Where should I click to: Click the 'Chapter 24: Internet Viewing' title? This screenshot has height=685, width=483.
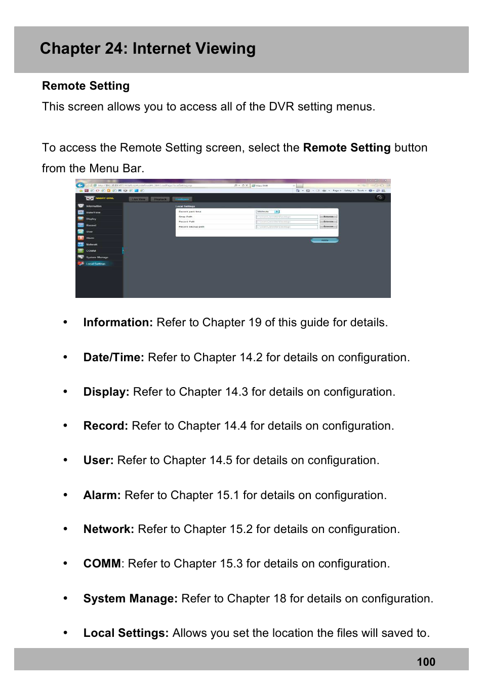click(148, 49)
